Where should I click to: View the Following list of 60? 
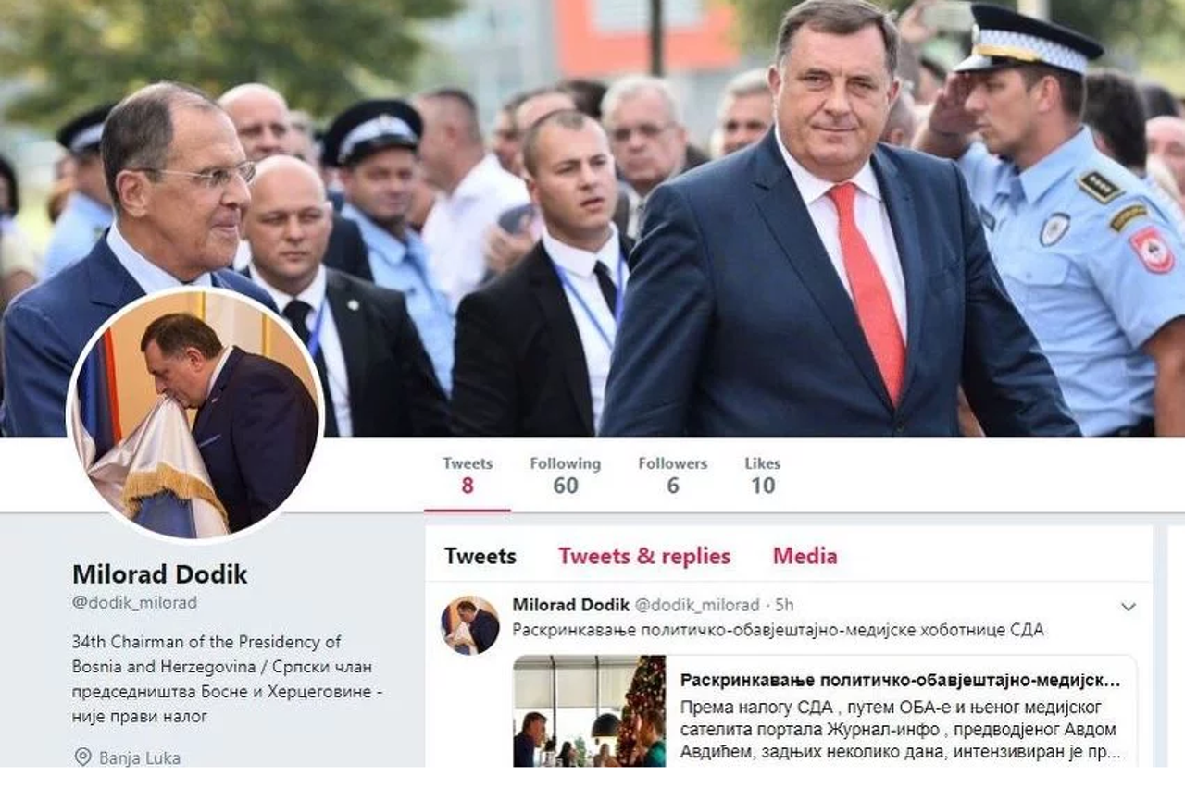(x=565, y=475)
